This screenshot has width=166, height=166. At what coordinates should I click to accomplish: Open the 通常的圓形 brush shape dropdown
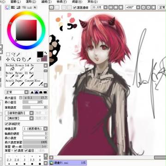(19, 113)
